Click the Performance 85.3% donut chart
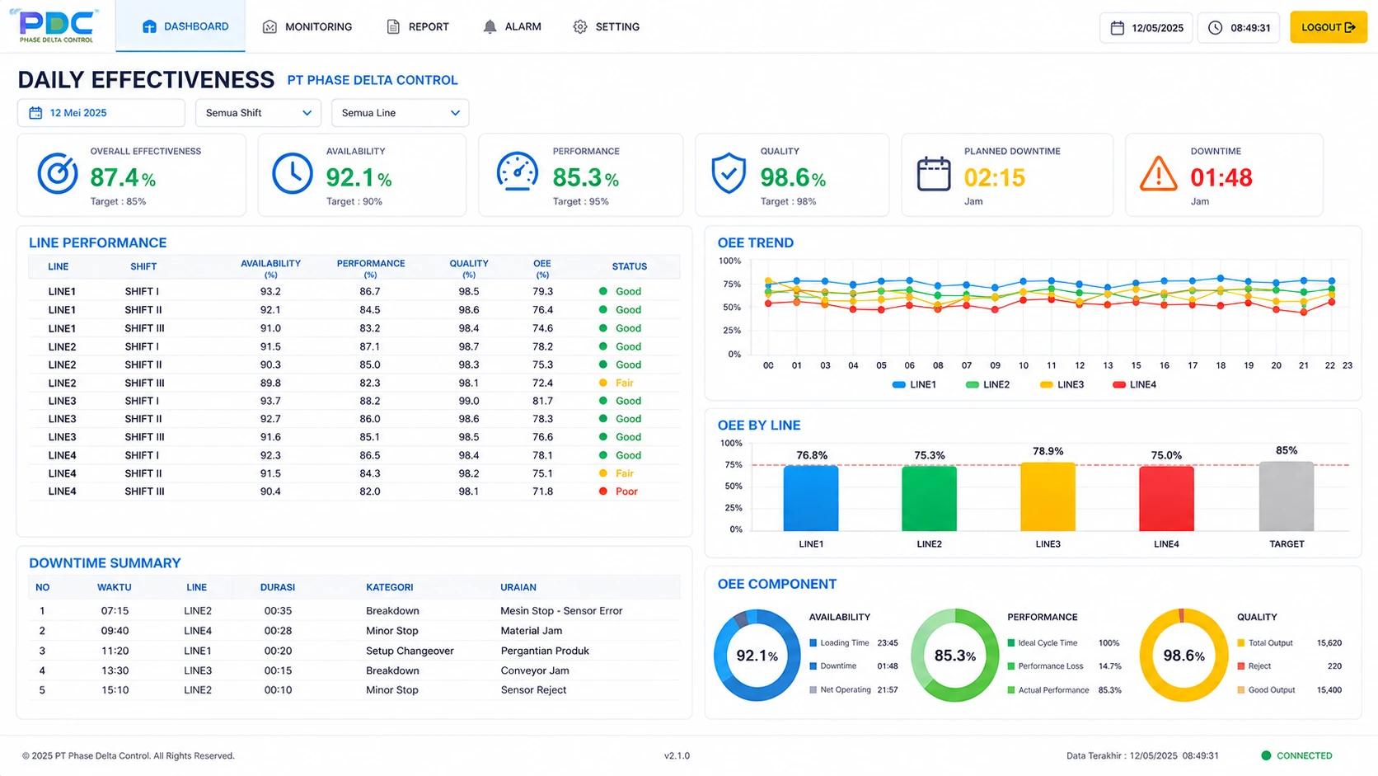Image resolution: width=1378 pixels, height=776 pixels. point(955,656)
